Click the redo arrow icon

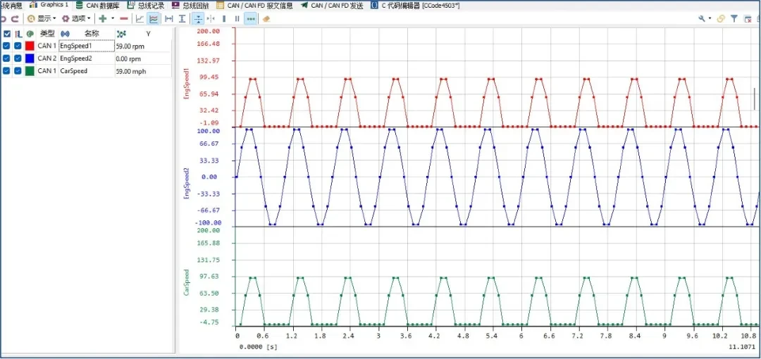(x=14, y=19)
